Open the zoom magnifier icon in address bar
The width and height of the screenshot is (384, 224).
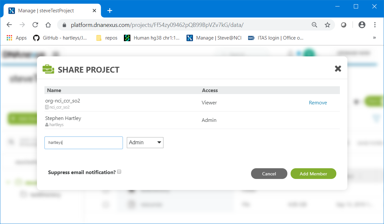click(314, 25)
